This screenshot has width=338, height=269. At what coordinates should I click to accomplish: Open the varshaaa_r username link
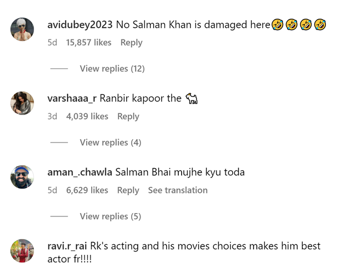point(72,99)
